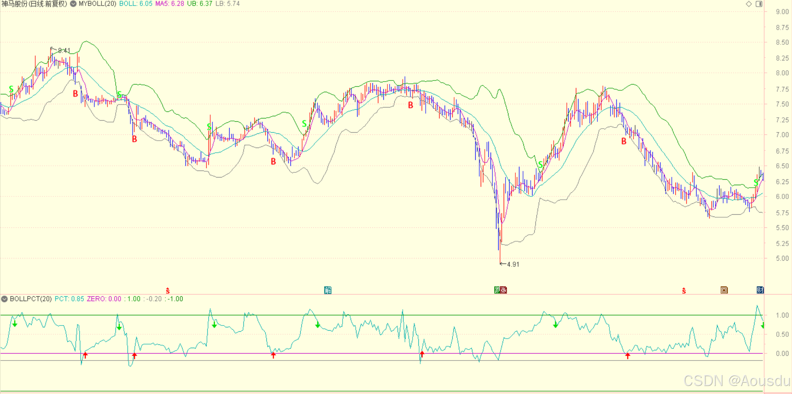Viewport: 792px width, 394px height.
Task: Click the rightmost green S signal
Action: pyautogui.click(x=756, y=183)
